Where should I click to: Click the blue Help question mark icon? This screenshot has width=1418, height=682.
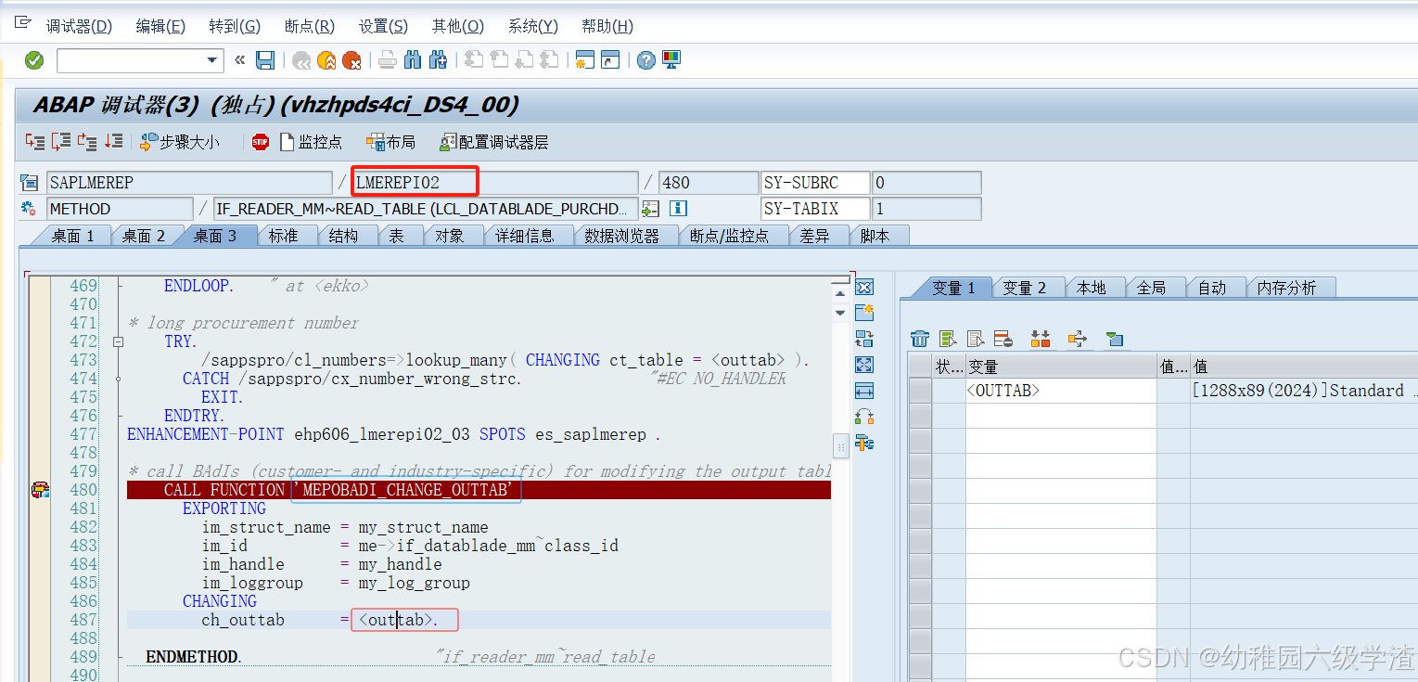[646, 60]
